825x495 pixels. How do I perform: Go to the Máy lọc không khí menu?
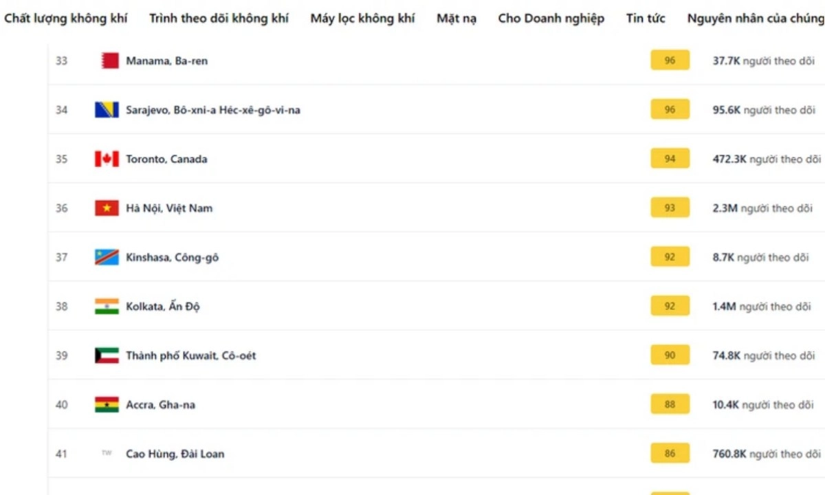click(x=362, y=19)
